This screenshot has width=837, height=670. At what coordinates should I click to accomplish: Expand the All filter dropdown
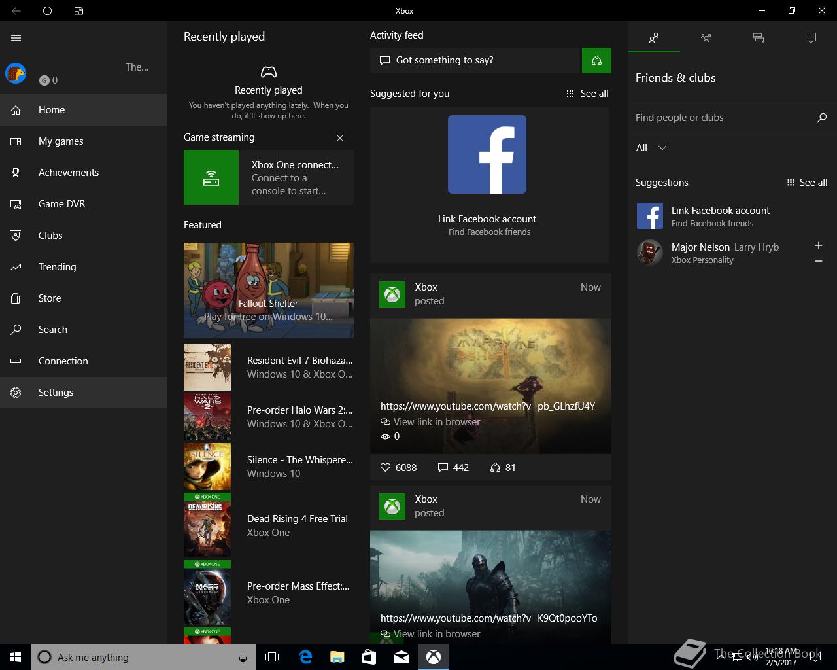[651, 148]
